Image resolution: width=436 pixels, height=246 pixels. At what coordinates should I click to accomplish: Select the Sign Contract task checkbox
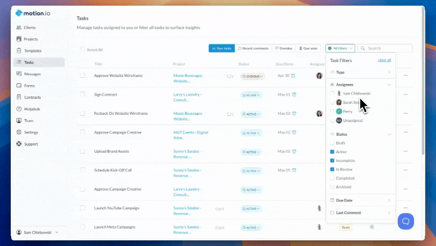point(82,94)
